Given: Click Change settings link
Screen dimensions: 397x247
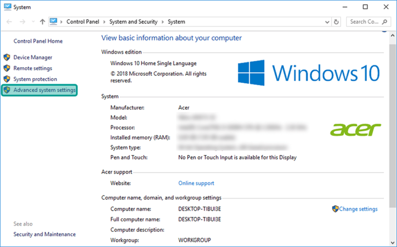Looking at the screenshot, I should click(x=358, y=209).
